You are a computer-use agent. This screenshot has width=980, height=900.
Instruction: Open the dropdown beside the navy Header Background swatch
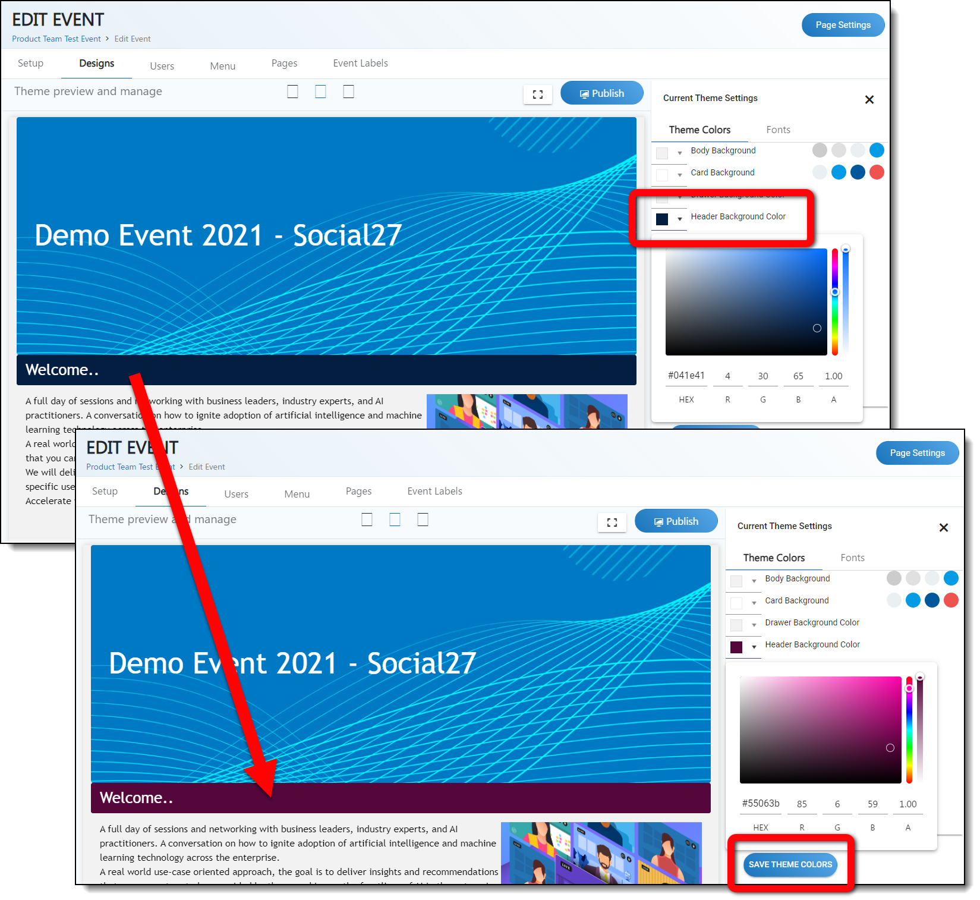click(679, 219)
